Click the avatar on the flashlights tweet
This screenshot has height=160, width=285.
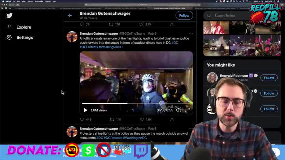point(72,37)
